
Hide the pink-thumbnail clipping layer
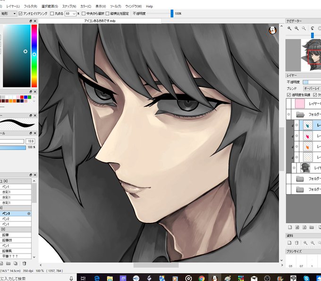296,136
